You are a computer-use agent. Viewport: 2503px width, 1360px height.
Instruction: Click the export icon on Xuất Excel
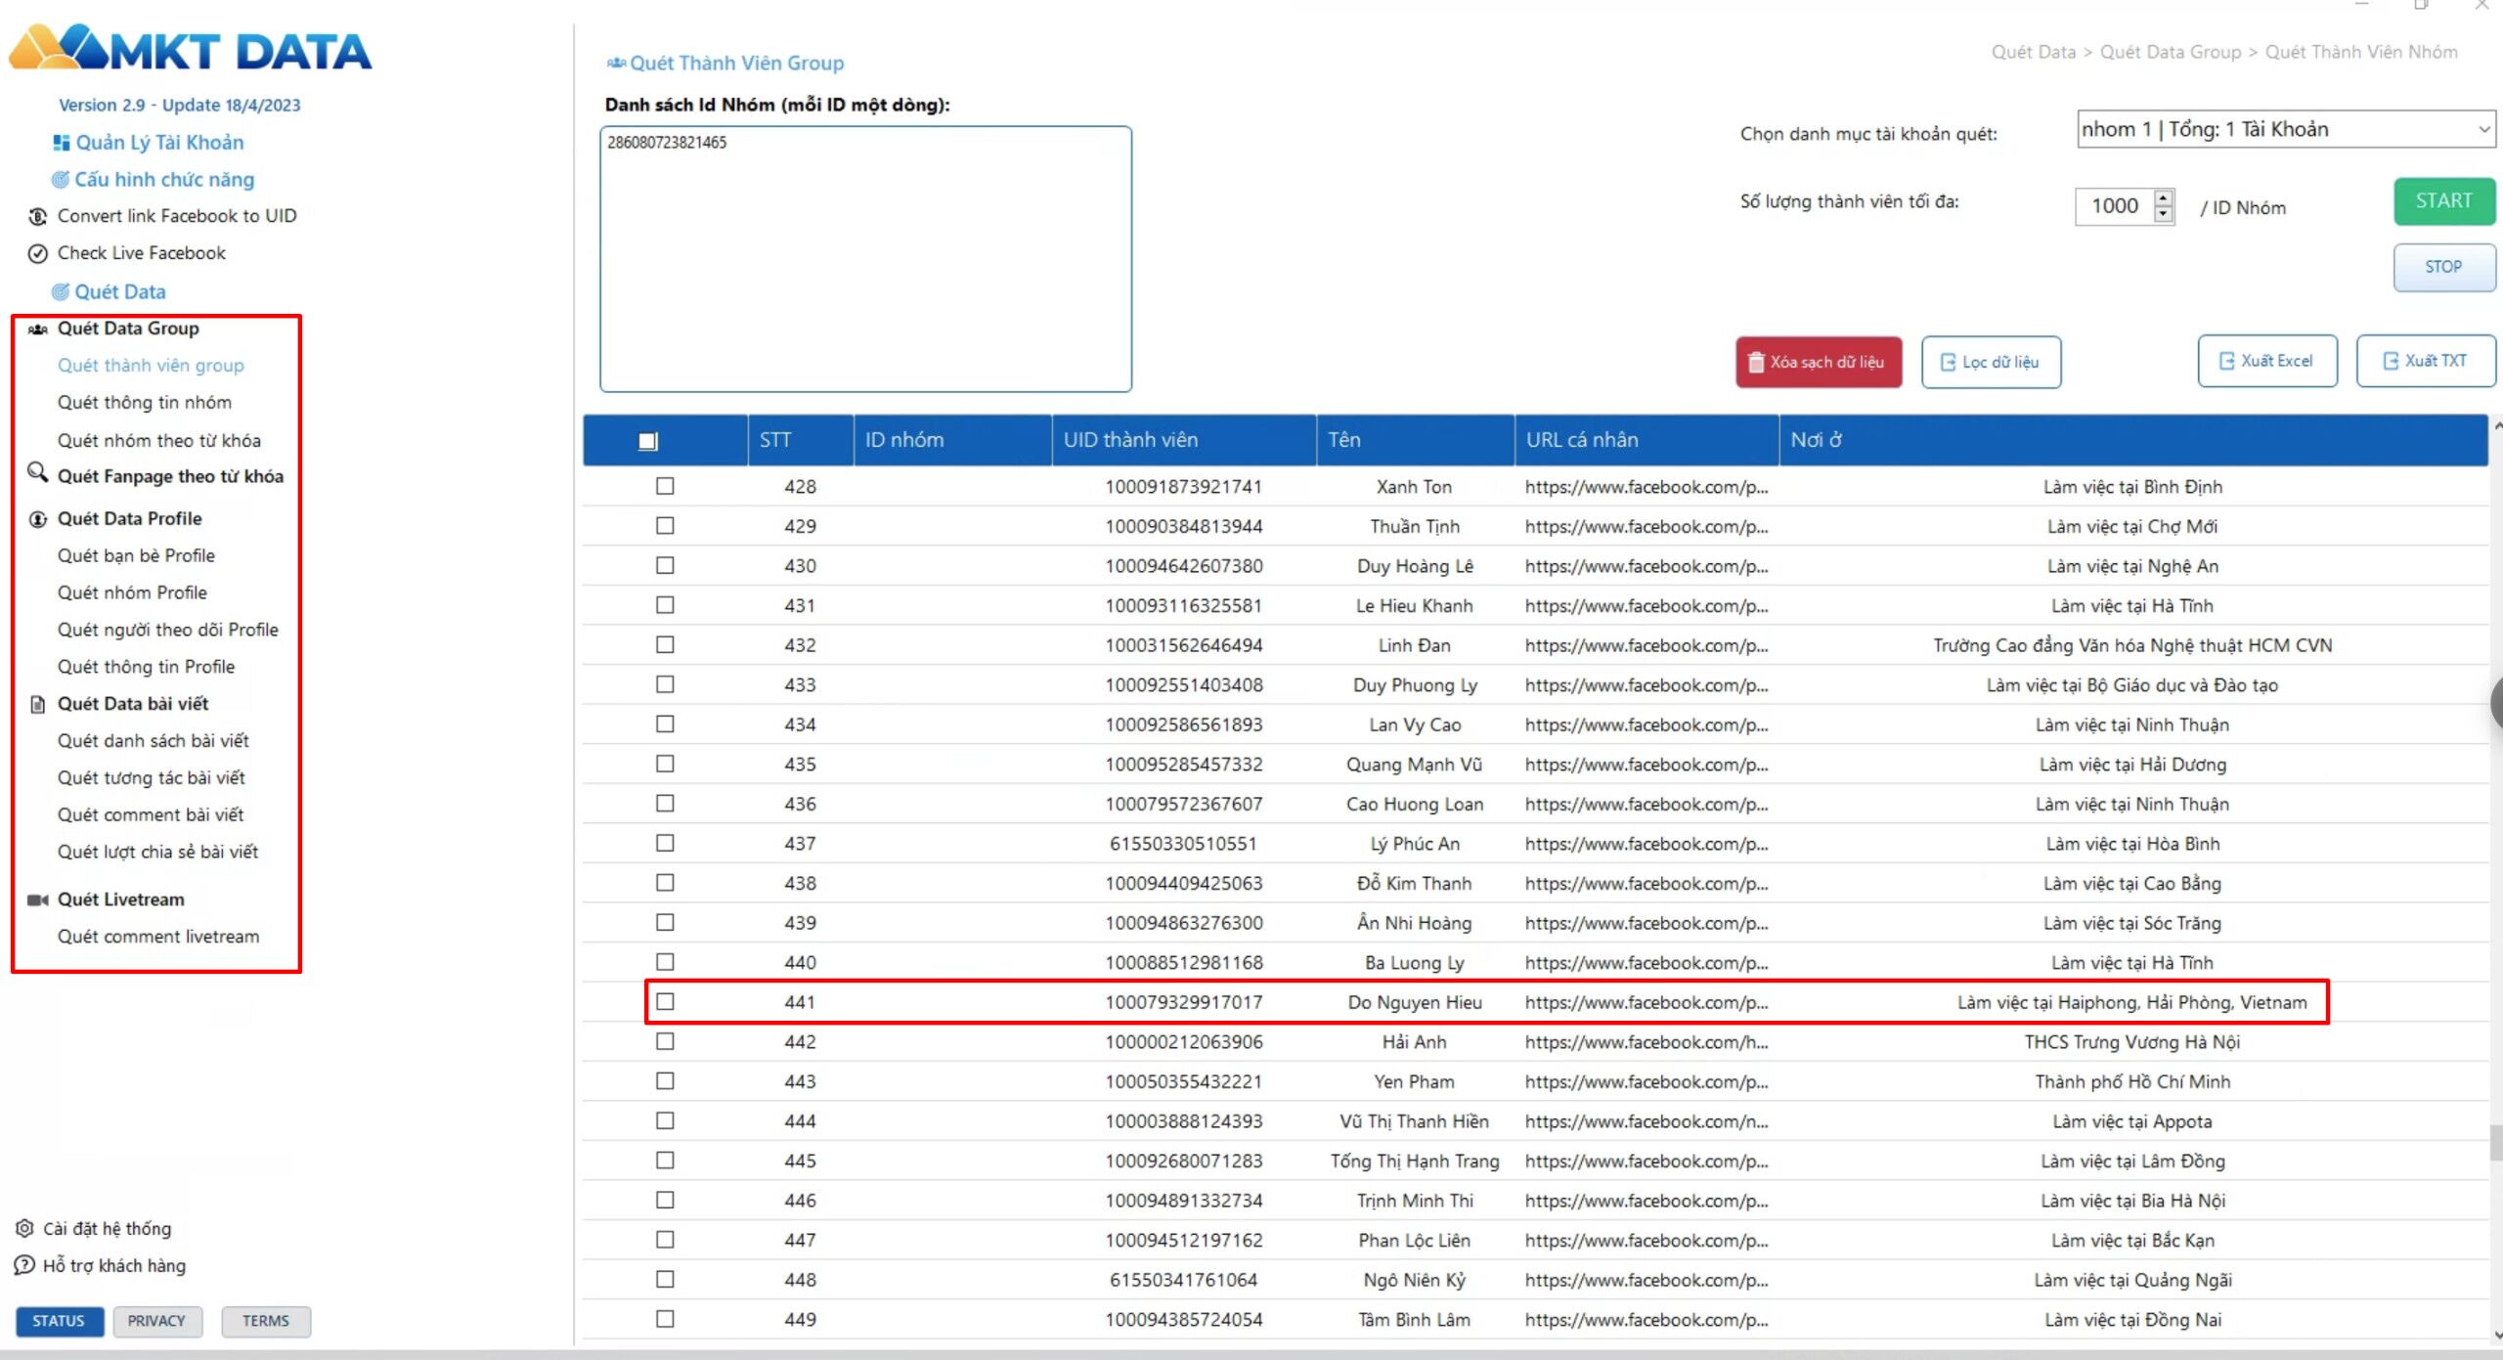[x=2227, y=361]
